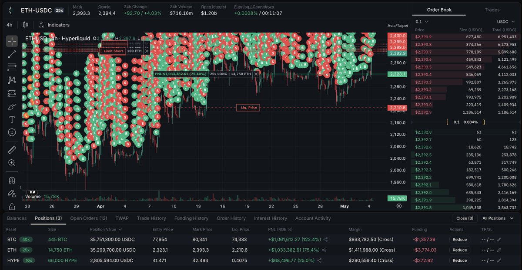Sort by Position Value column

pos(106,229)
